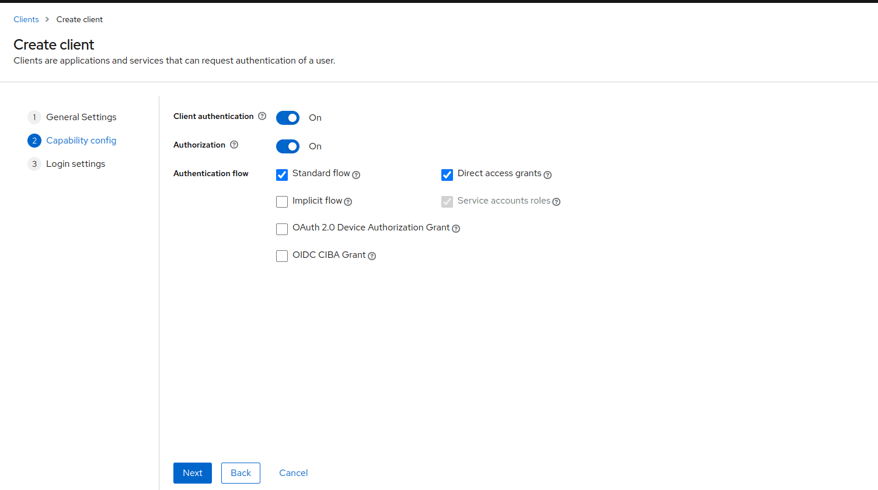Show help for Service accounts roles
The height and width of the screenshot is (490, 878).
556,202
